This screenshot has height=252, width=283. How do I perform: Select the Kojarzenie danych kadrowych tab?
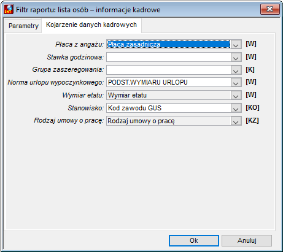[91, 25]
